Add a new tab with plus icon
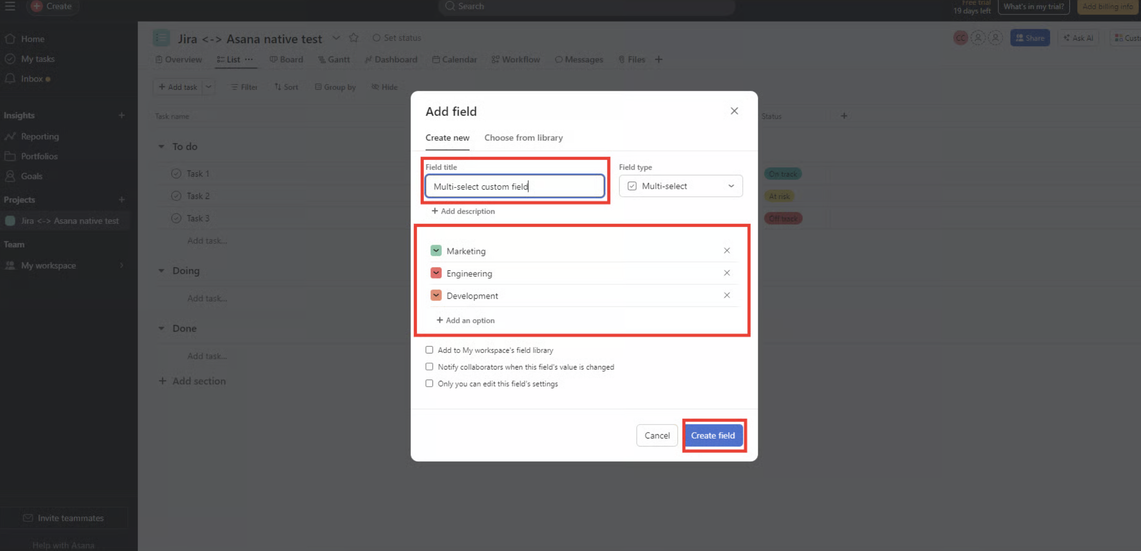Screen dimensions: 1141x551 (659, 59)
